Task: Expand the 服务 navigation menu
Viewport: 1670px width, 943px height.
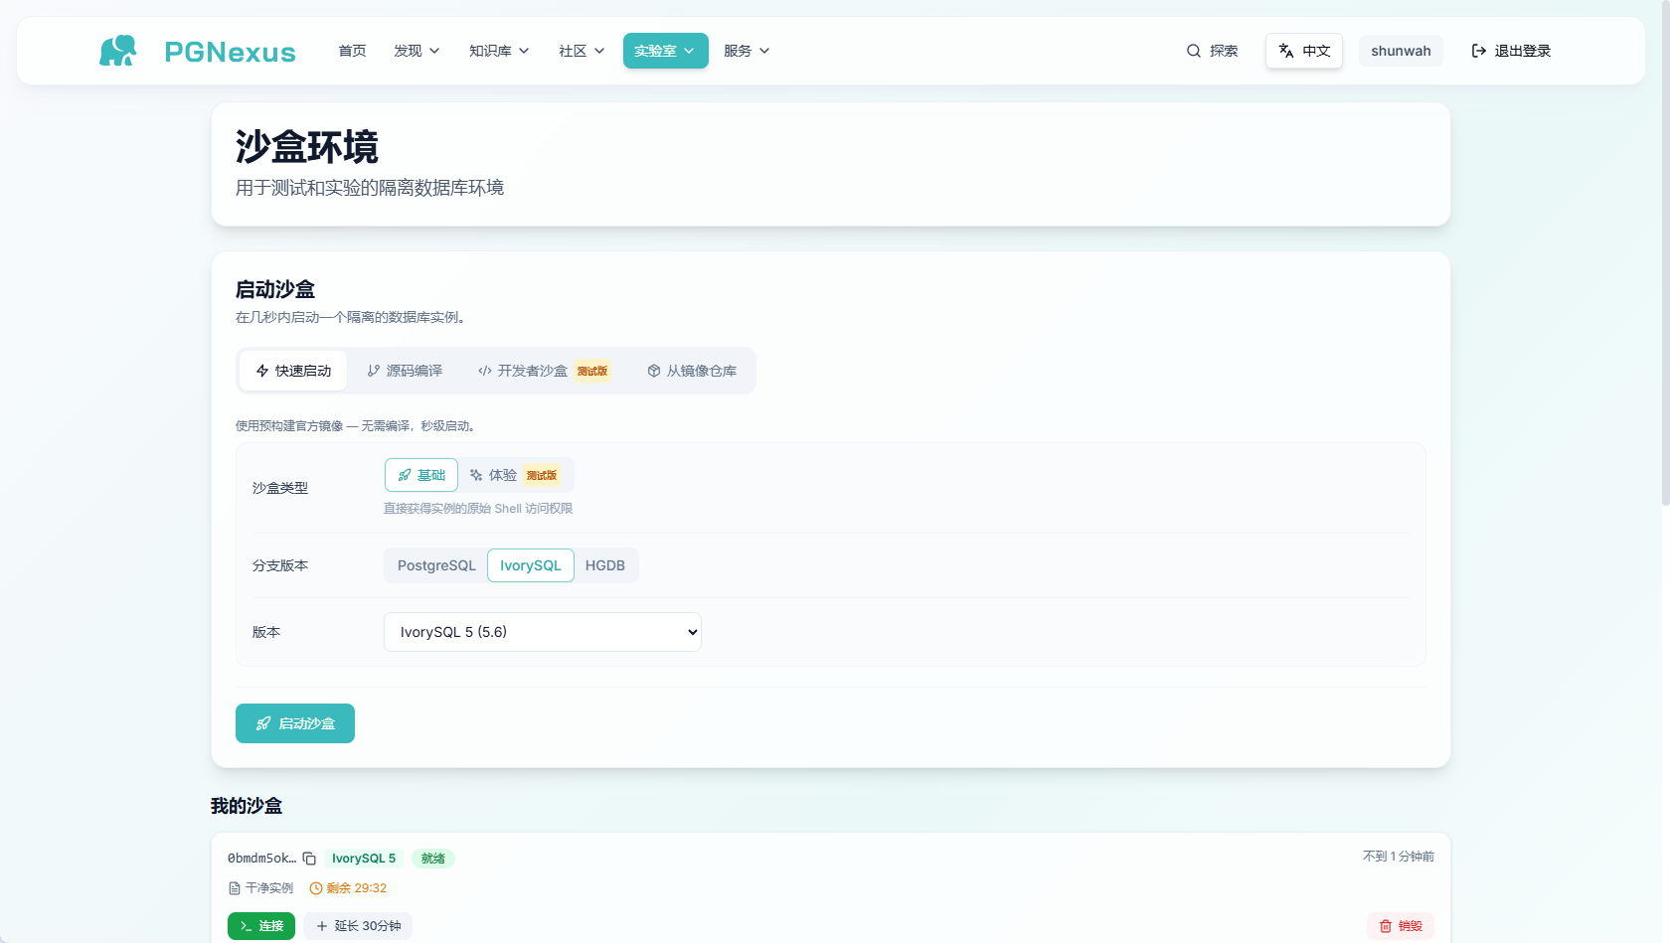Action: point(747,51)
